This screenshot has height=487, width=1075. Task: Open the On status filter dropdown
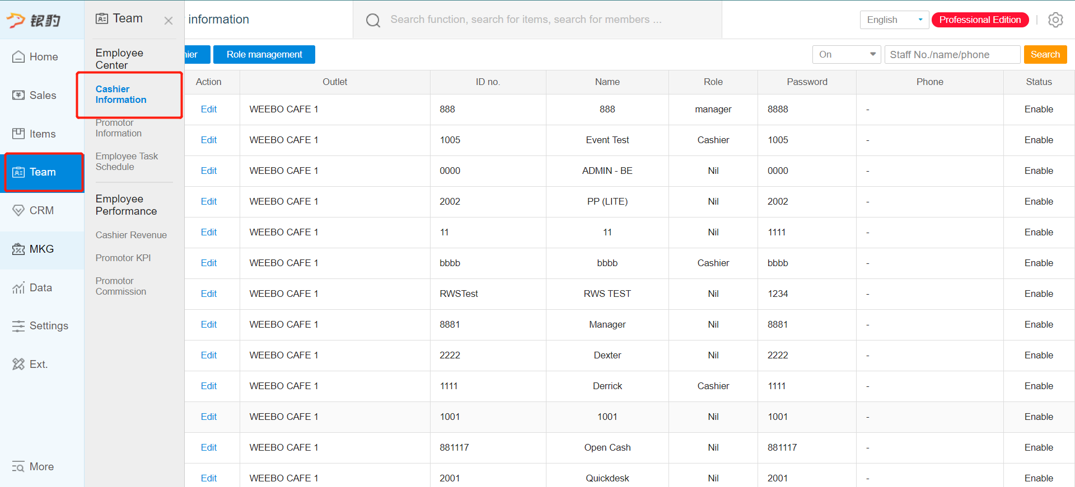[847, 54]
